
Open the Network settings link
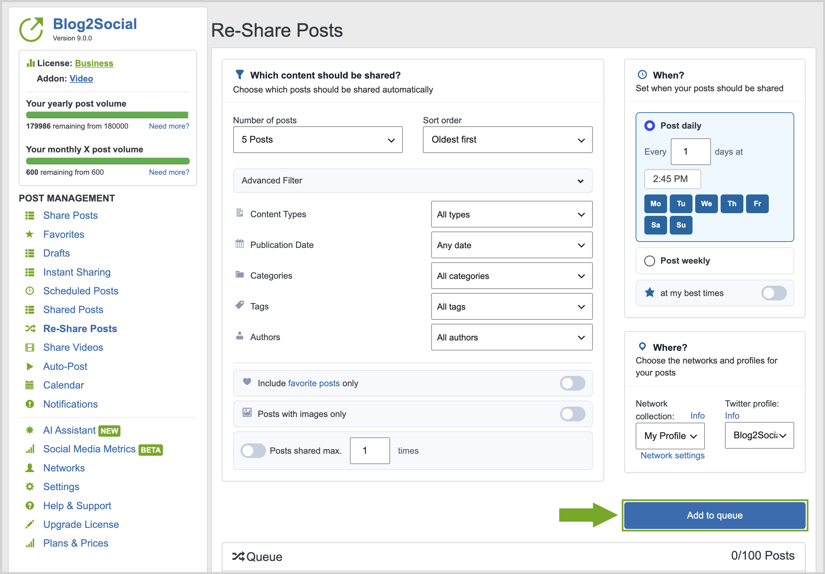(x=673, y=455)
